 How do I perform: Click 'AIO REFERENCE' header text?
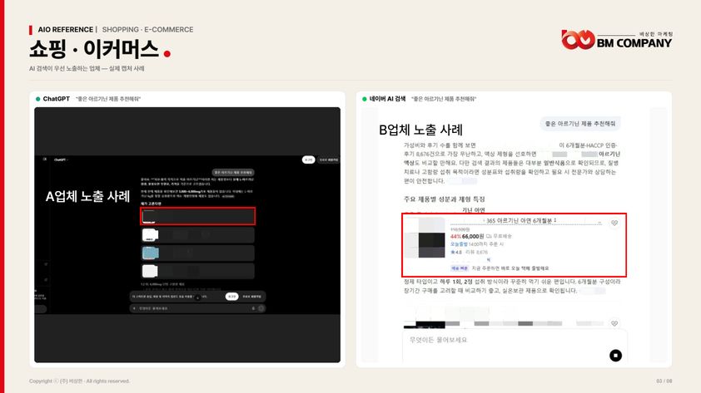[65, 29]
